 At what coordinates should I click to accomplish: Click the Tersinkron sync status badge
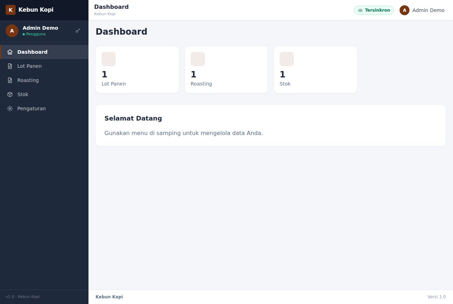(374, 10)
